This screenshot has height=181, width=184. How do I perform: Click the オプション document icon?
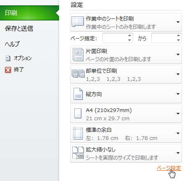coord(8,58)
